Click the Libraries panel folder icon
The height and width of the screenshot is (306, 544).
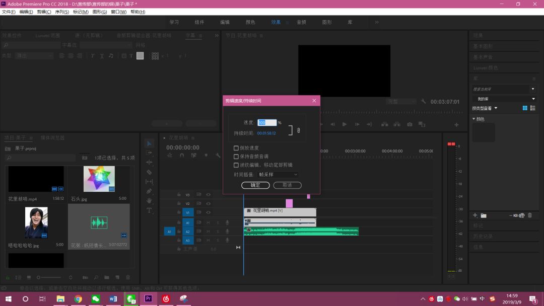coord(483,215)
